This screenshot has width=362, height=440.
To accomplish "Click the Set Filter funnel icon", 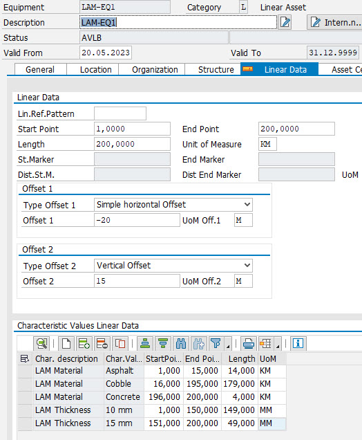I will click(x=216, y=343).
